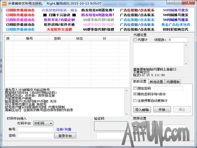Open purple 防冻结挂Q利器免费 link
Screen dimensions: 197x148
98,15
